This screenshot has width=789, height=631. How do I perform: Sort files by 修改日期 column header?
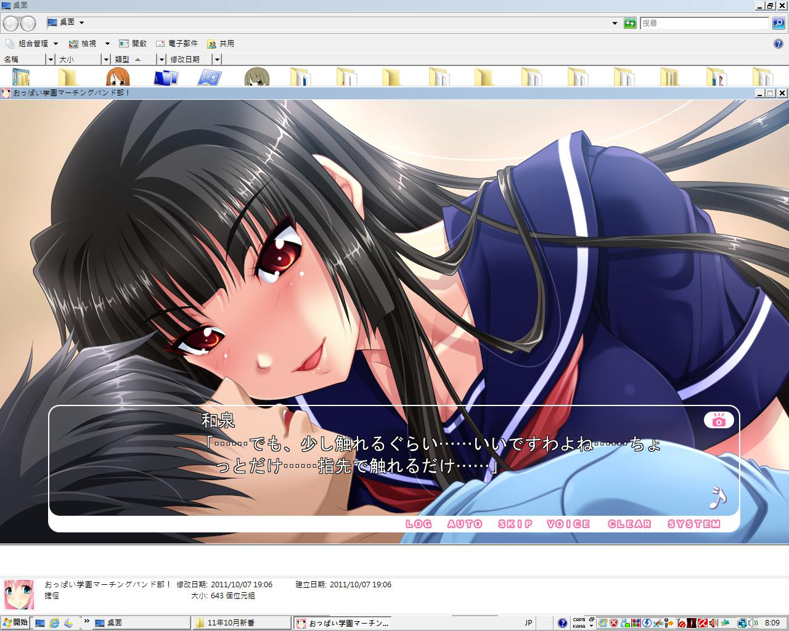pyautogui.click(x=190, y=59)
